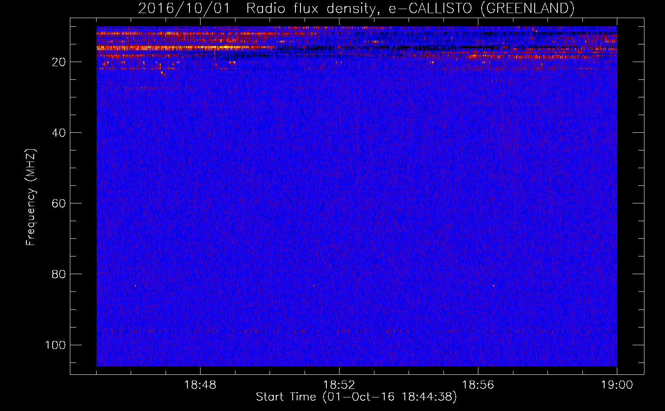
Task: Click the 19:00 time axis label
Action: coord(617,385)
